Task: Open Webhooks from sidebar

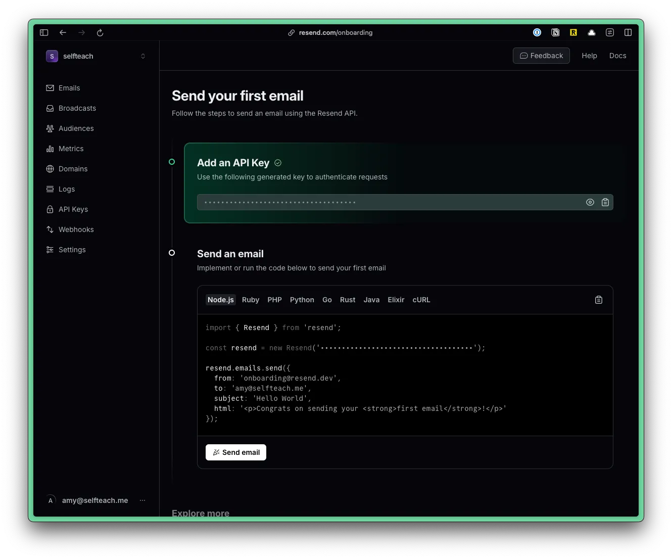Action: [76, 229]
